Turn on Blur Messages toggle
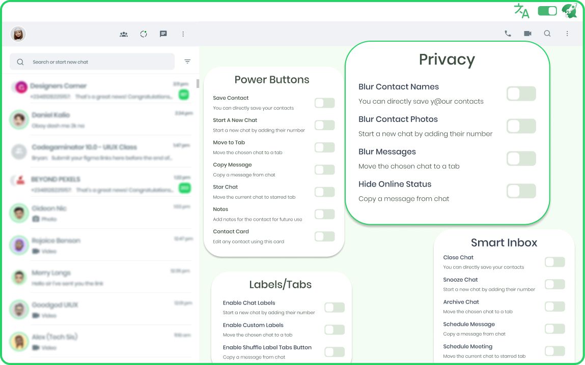 click(x=521, y=159)
